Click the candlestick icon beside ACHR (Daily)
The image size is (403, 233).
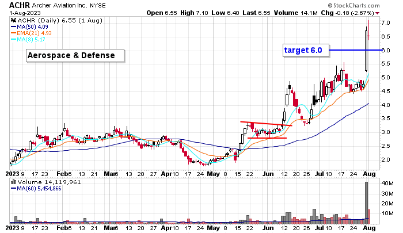tap(13, 20)
